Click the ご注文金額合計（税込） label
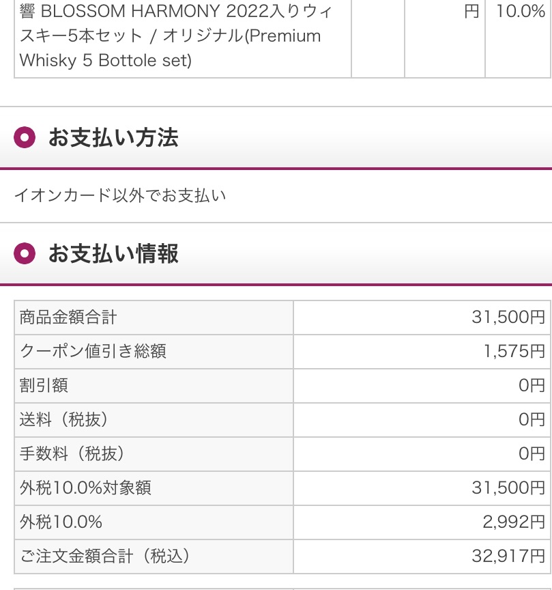The image size is (552, 590). pos(104,557)
